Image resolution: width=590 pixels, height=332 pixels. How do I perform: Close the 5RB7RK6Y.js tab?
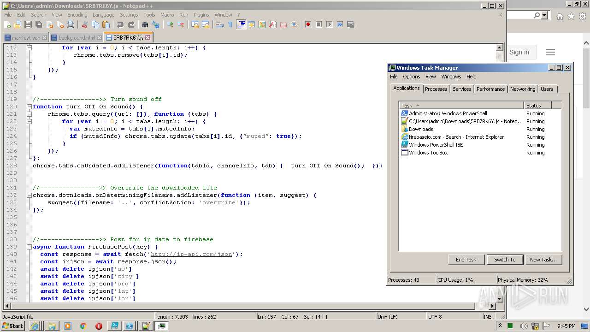(148, 38)
